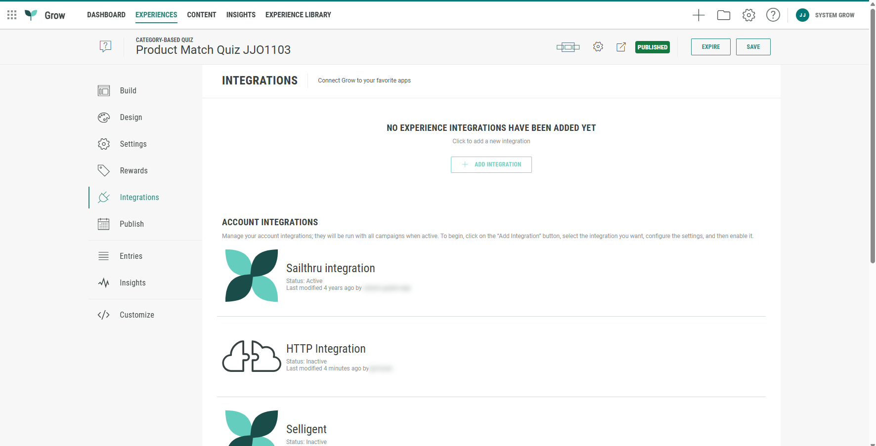Select Rewards in the sidebar
The image size is (876, 446).
[133, 170]
